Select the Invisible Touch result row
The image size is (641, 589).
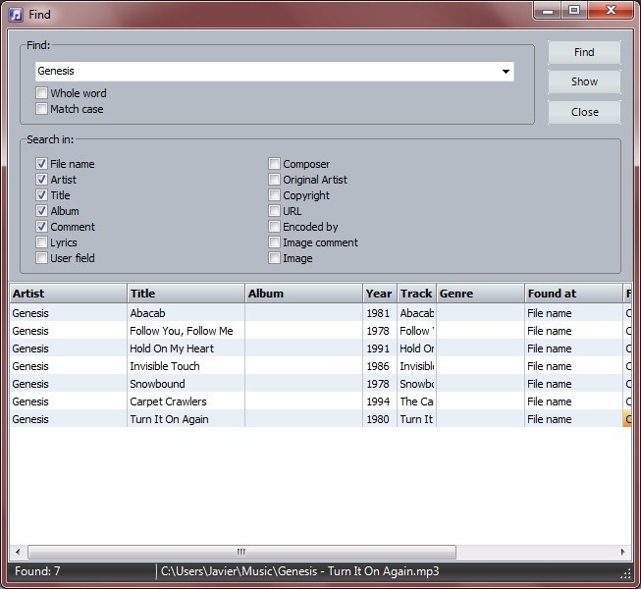click(320, 366)
